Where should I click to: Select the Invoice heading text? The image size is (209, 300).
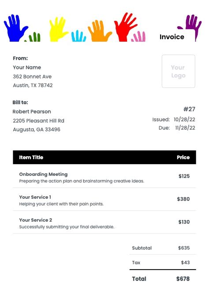[x=172, y=37]
